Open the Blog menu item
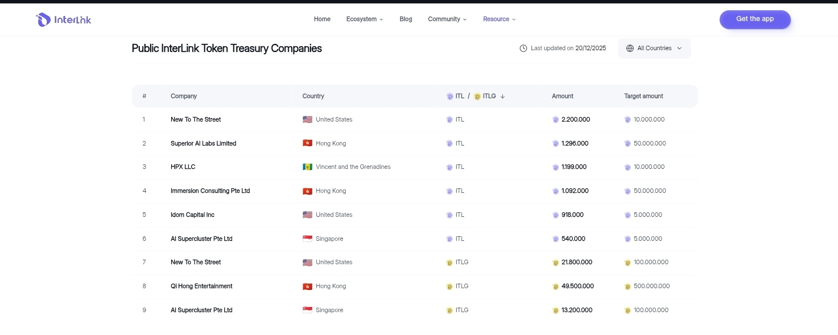This screenshot has width=838, height=335. coord(406,19)
